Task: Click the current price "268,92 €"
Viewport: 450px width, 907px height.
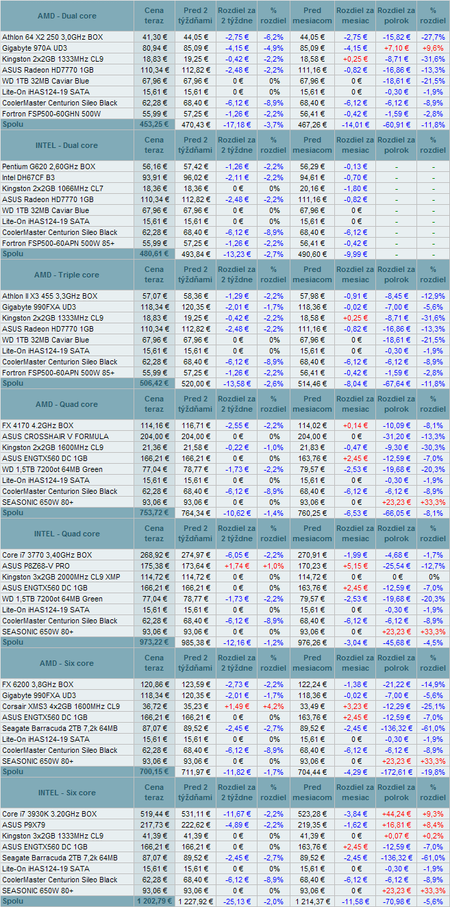Action: pyautogui.click(x=155, y=556)
